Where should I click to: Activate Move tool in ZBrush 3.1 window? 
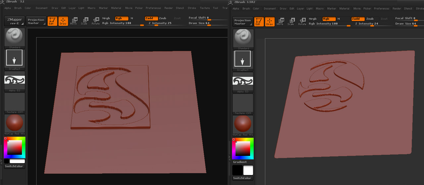pos(74,21)
